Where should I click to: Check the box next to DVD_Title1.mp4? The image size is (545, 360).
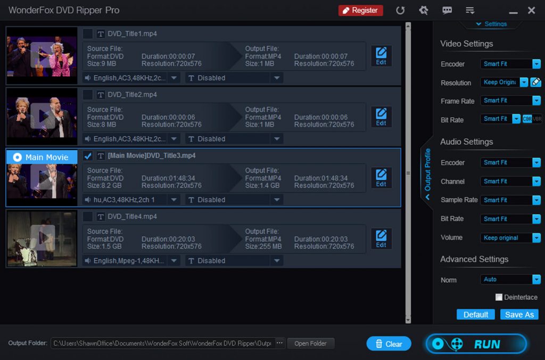click(x=88, y=34)
